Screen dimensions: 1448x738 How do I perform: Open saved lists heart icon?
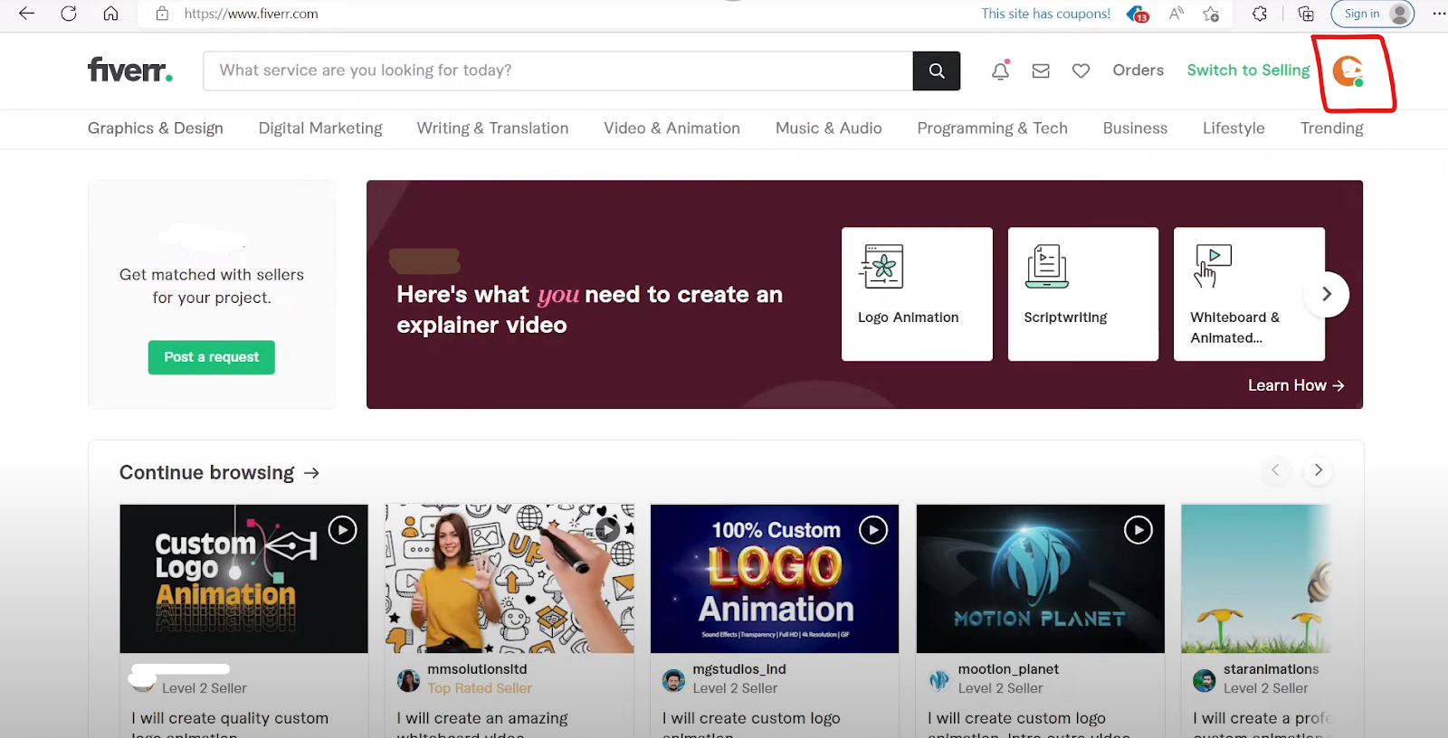(x=1081, y=71)
